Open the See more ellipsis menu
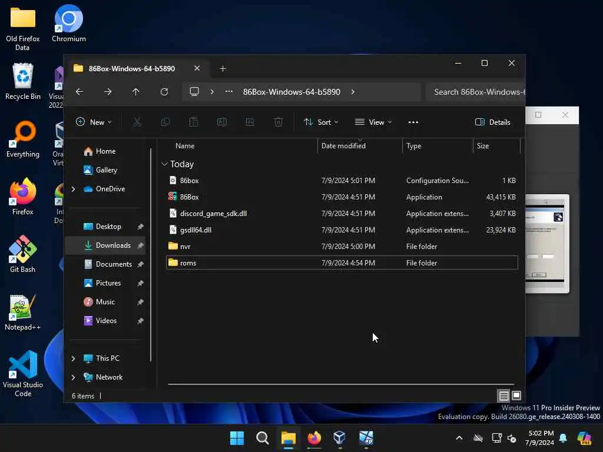This screenshot has height=452, width=603. point(413,122)
